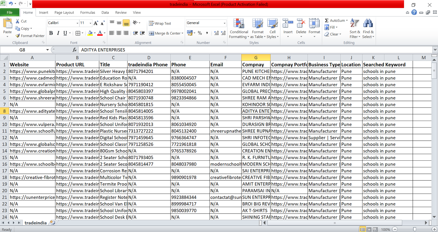Open the Page Layout tab
The image size is (438, 232).
64,13
